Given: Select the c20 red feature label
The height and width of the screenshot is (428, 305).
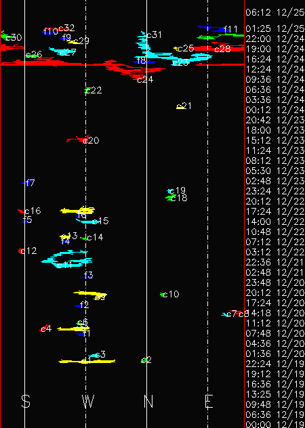Looking at the screenshot, I should pos(91,141).
